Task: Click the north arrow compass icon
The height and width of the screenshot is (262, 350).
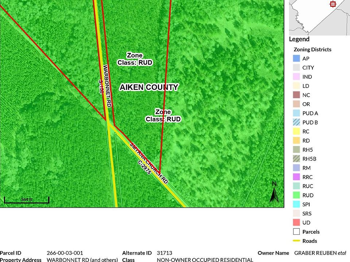Action: point(274,192)
